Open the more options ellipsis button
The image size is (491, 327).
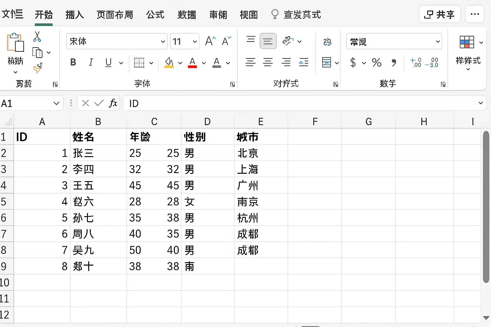(x=475, y=14)
